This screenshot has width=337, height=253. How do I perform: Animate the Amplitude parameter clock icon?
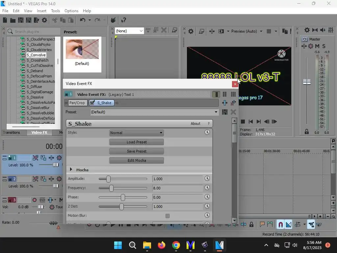[207, 178]
